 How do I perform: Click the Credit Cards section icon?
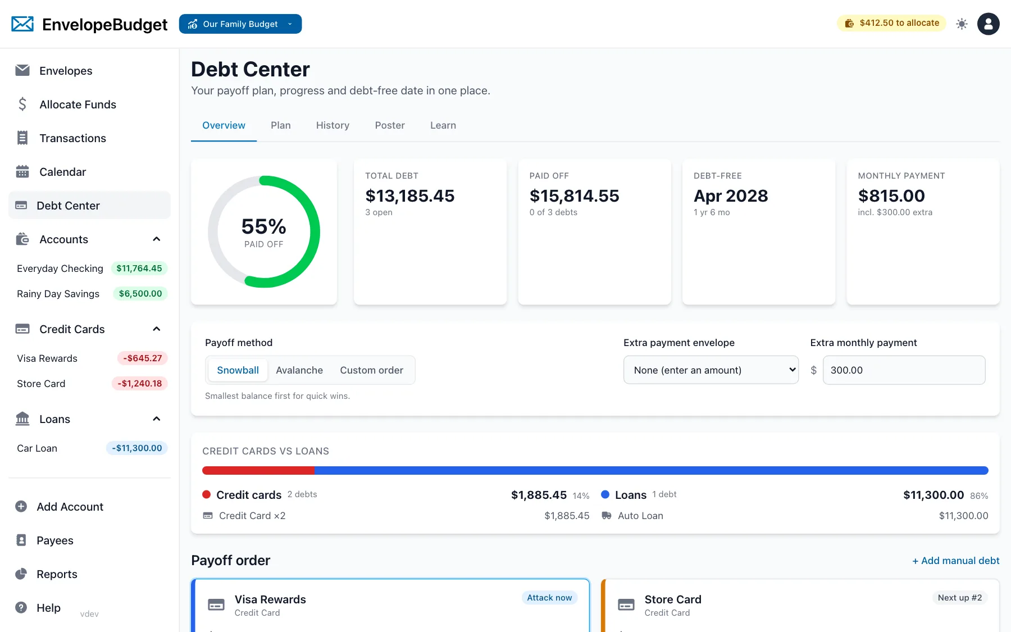click(22, 329)
